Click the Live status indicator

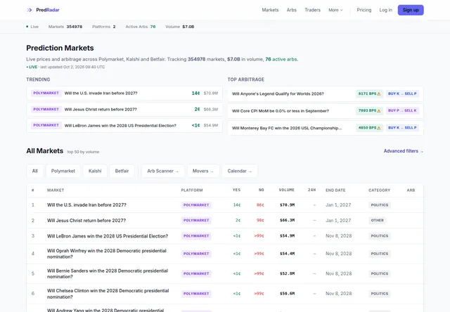32,27
